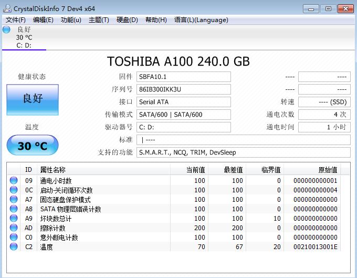The image size is (357, 278).
Task: Click raw value 000000000004
Action: (x=316, y=190)
